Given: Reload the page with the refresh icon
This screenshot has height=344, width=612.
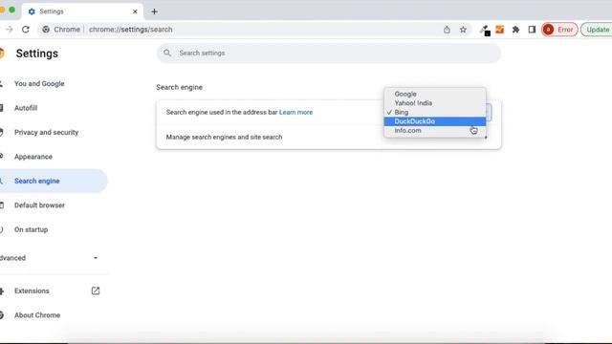Looking at the screenshot, I should tap(26, 30).
